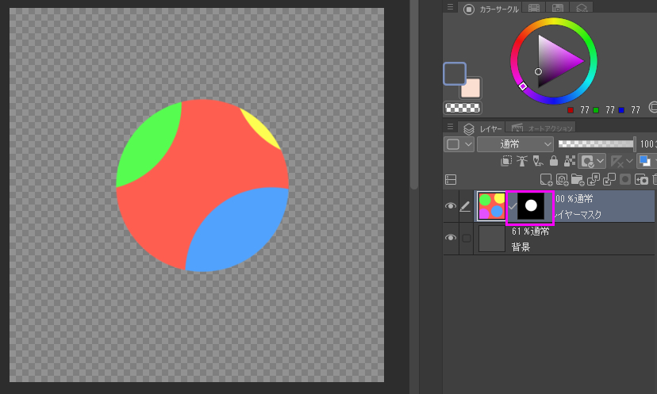Click the New Vector Layer icon
The width and height of the screenshot is (657, 394).
[561, 180]
